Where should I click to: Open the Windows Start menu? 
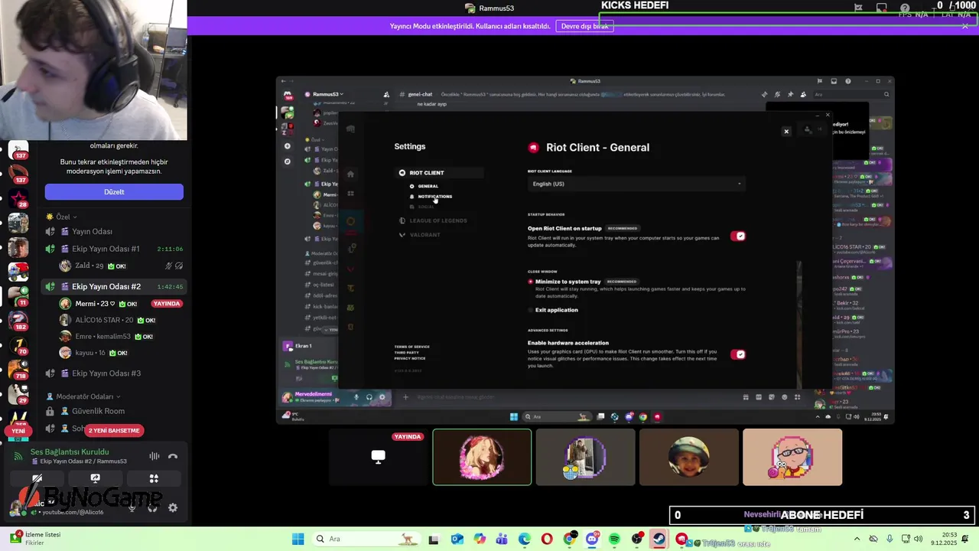(298, 539)
